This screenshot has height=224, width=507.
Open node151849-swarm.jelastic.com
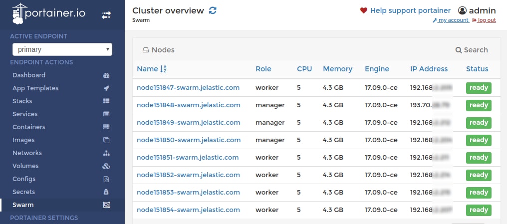(x=189, y=123)
